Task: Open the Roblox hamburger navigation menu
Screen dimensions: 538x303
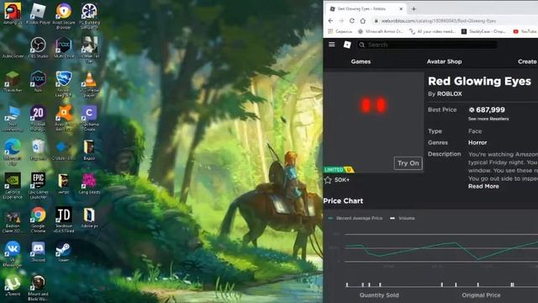Action: coord(332,45)
